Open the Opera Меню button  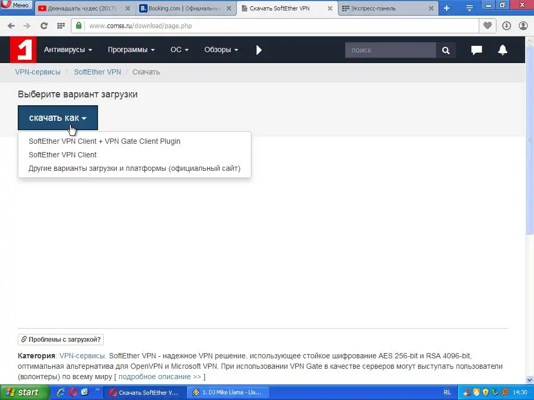pos(16,5)
